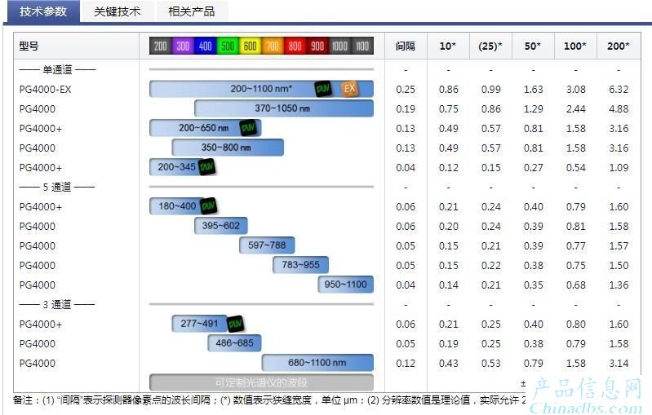The height and width of the screenshot is (415, 652).
Task: Click the 2.44 value in 100* column
Action: 575,108
